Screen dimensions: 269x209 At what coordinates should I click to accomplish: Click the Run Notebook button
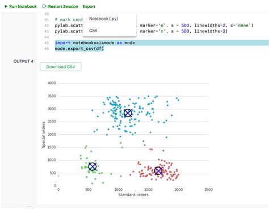(x=20, y=6)
